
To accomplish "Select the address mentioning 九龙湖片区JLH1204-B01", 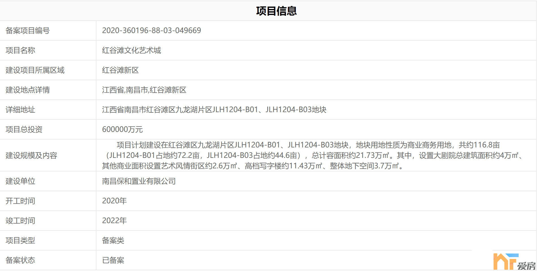I will (214, 110).
